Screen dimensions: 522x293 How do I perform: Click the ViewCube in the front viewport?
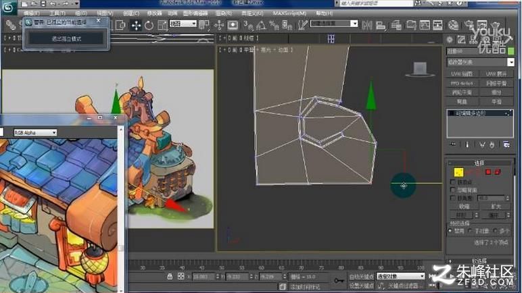(x=419, y=70)
